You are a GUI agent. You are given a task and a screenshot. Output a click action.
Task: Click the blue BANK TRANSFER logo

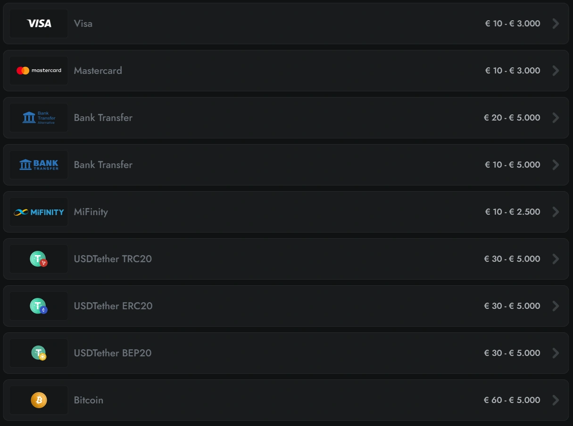pos(39,165)
